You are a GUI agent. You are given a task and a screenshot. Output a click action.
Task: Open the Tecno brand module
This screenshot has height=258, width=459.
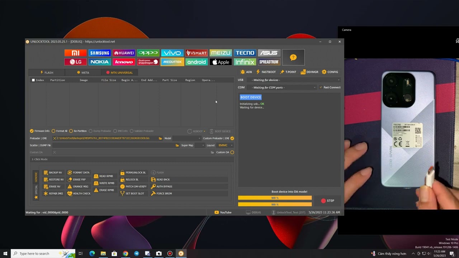[x=245, y=53]
